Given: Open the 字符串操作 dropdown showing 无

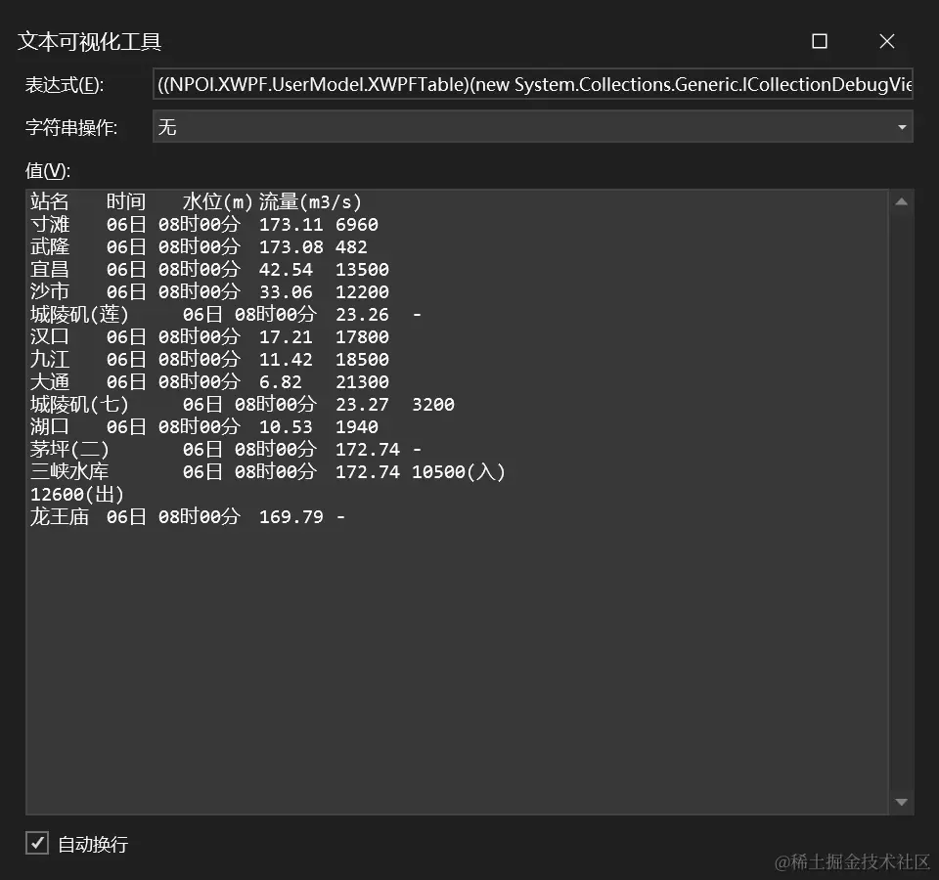Looking at the screenshot, I should pos(532,126).
